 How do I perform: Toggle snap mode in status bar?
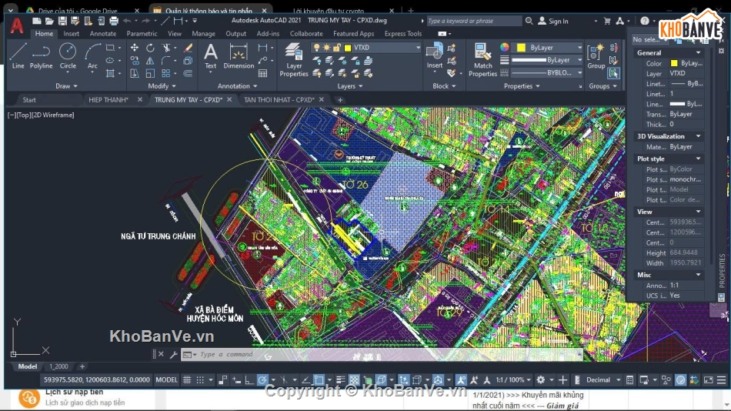click(200, 379)
